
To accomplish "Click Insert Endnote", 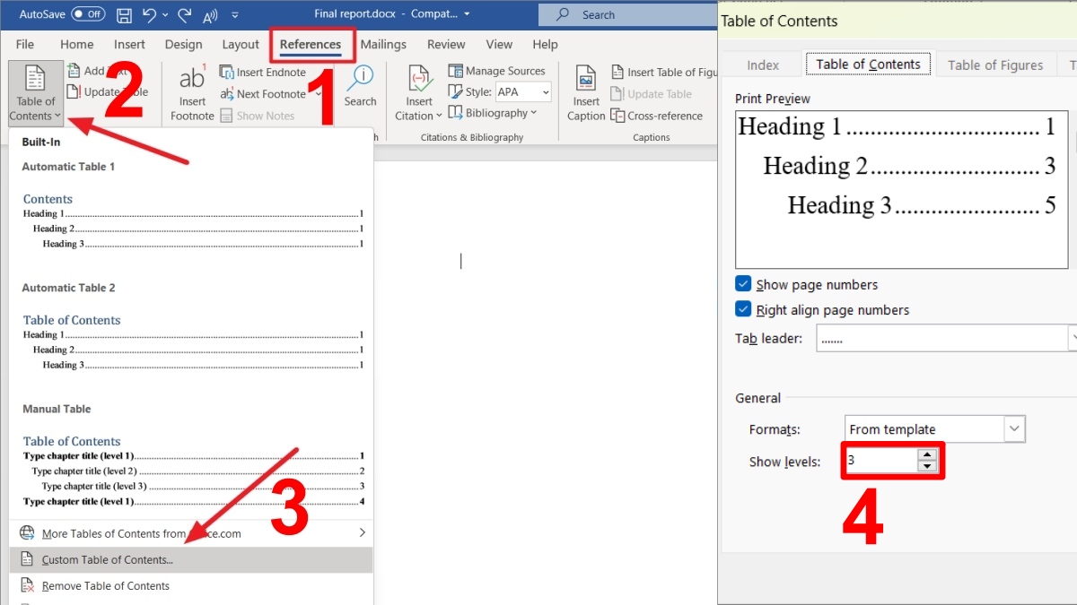I will 263,73.
